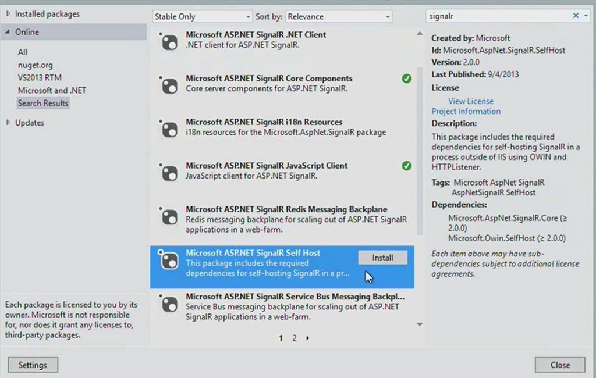596x378 pixels.
Task: Select the nuget.org package source
Action: [x=36, y=65]
